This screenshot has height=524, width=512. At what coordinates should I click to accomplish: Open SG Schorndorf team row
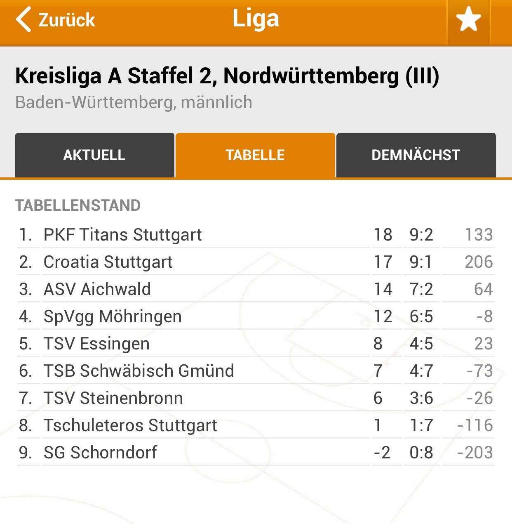pyautogui.click(x=256, y=453)
